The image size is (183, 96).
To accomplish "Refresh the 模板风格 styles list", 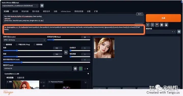I will tap(179, 32).
